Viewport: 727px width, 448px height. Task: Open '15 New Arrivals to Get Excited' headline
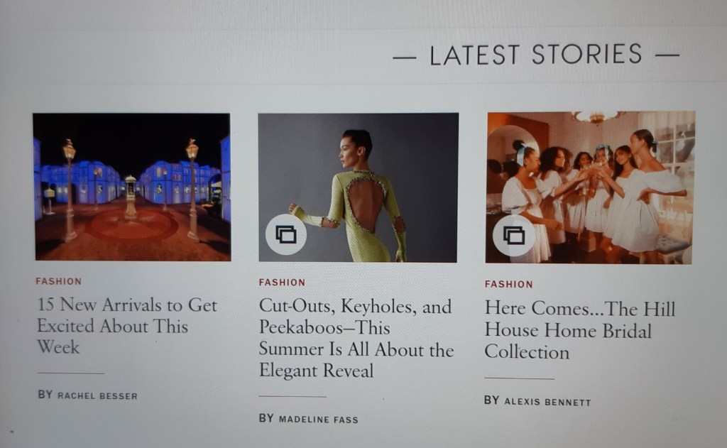tap(127, 326)
